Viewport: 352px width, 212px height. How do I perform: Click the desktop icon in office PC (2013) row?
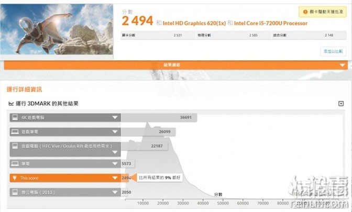(x=15, y=192)
